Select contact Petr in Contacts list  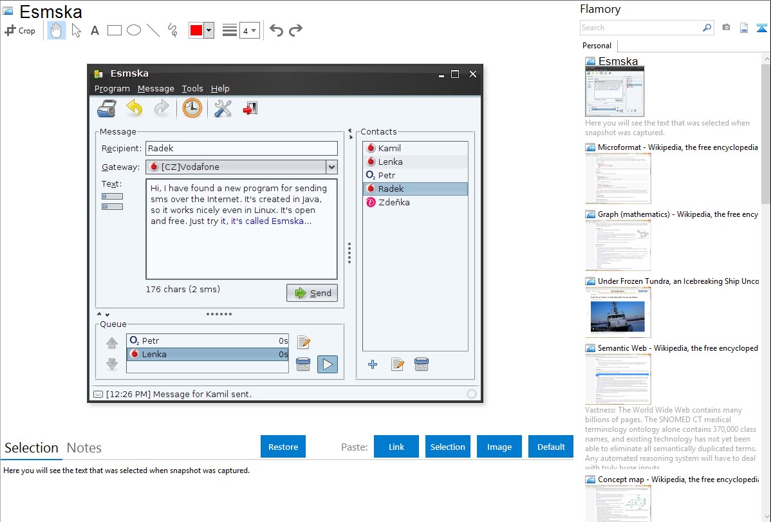[x=415, y=175]
